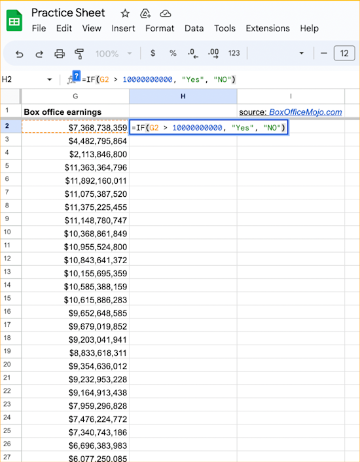The height and width of the screenshot is (462, 360).
Task: Open the View menu
Action: pos(92,28)
